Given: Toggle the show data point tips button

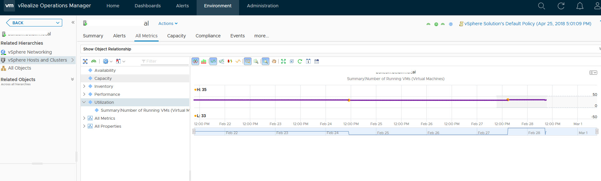Looking at the screenshot, I should (x=248, y=61).
